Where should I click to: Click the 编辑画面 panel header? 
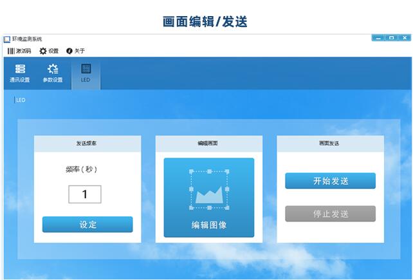(x=208, y=144)
